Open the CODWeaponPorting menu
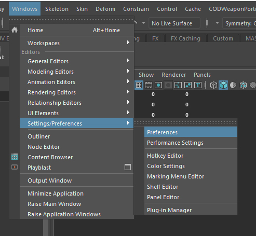 [x=232, y=9]
